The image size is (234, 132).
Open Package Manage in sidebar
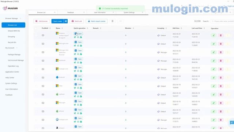(14, 55)
